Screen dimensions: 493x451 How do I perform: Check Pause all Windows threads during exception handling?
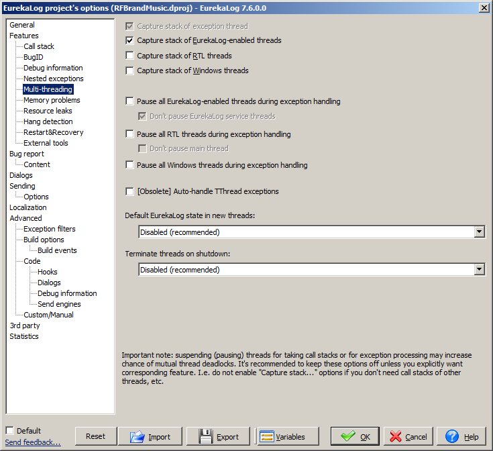click(129, 165)
